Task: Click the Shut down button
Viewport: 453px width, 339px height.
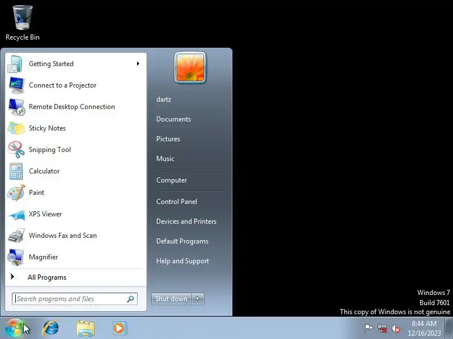Action: click(x=172, y=299)
